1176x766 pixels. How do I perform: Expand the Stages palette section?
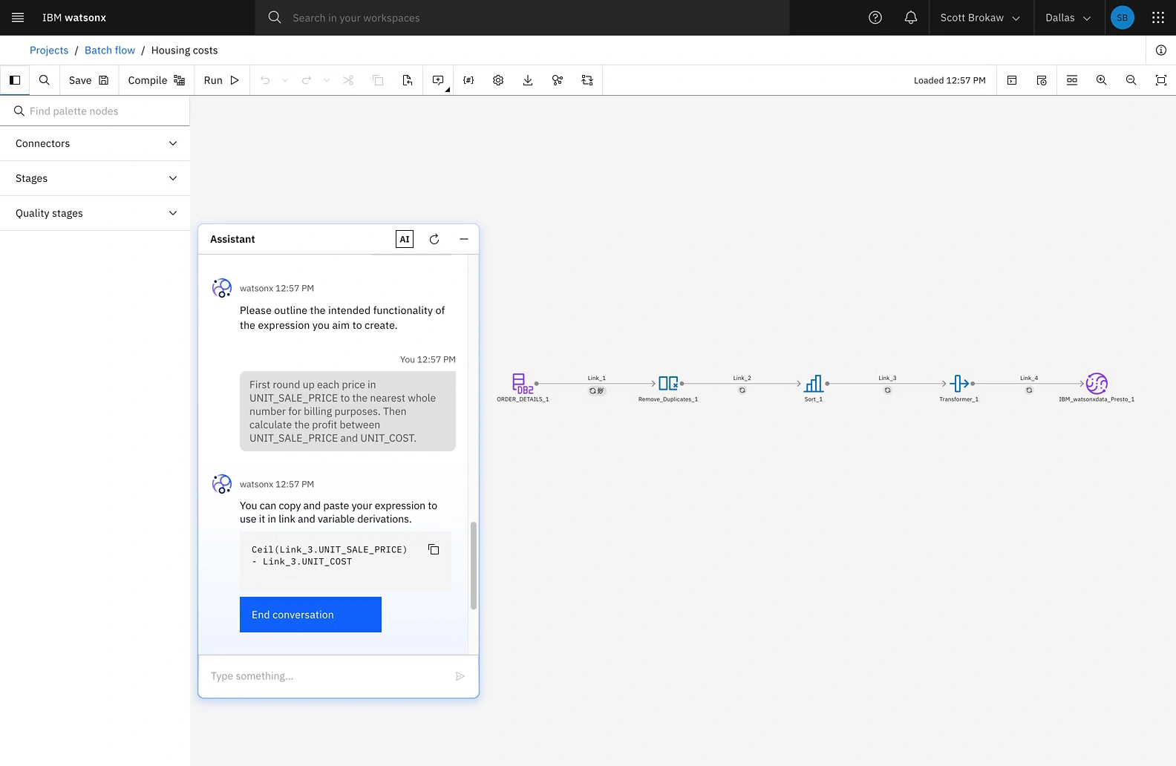point(95,178)
